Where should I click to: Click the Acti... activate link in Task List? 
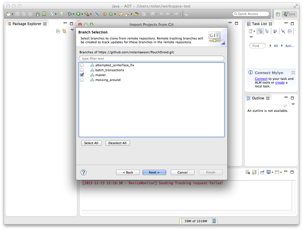(290, 46)
